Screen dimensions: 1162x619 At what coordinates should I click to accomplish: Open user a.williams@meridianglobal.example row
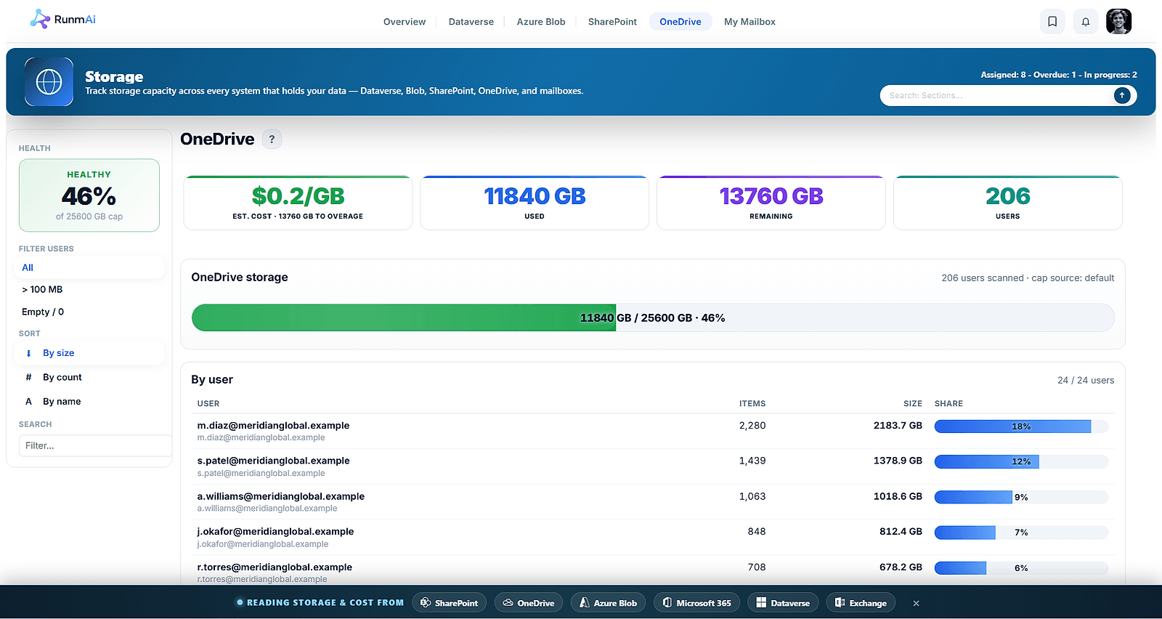point(653,501)
